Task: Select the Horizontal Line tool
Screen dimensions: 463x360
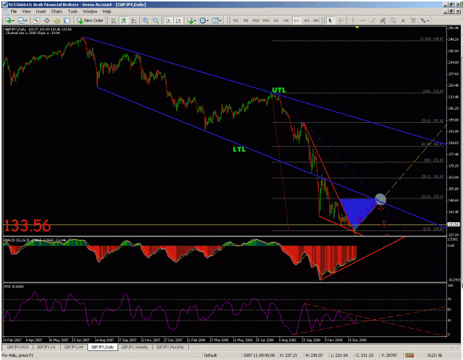Action: (x=363, y=21)
